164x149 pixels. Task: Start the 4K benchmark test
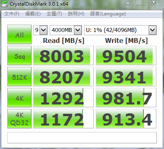point(19,98)
